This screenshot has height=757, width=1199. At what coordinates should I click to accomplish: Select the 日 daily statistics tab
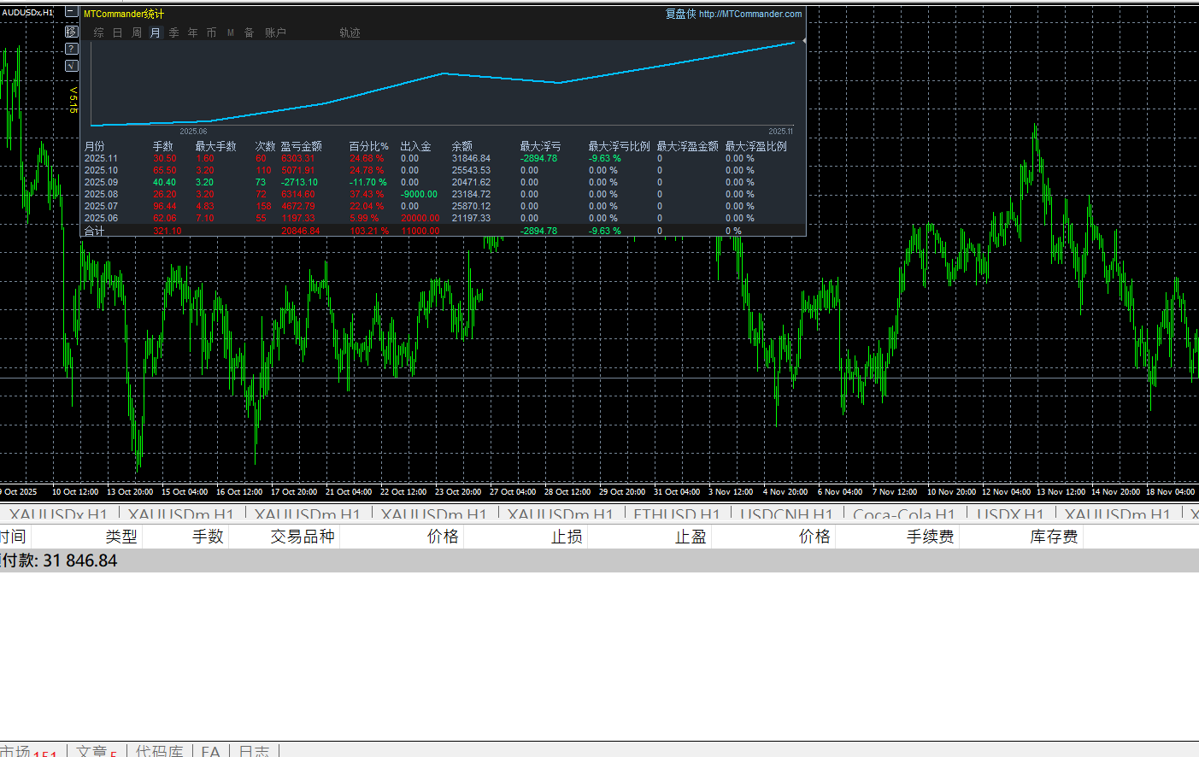tap(118, 32)
